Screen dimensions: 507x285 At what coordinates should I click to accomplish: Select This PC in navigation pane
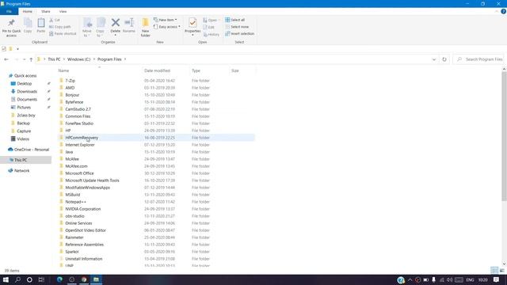pyautogui.click(x=21, y=160)
